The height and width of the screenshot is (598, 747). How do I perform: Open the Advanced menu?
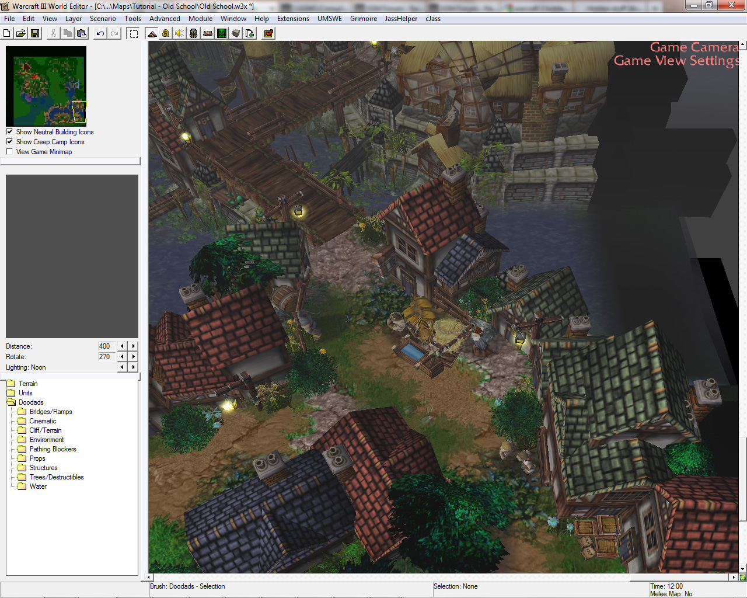(165, 19)
